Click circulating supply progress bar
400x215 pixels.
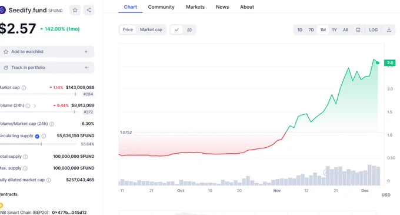pos(38,144)
